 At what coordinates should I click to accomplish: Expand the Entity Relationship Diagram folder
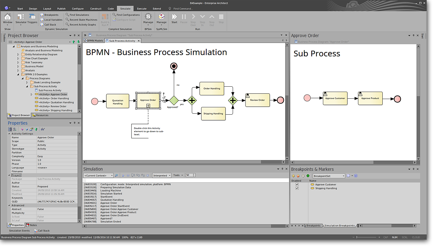tap(18, 54)
